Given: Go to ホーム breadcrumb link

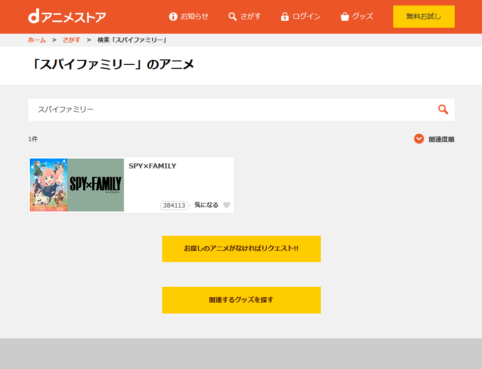Looking at the screenshot, I should (37, 40).
